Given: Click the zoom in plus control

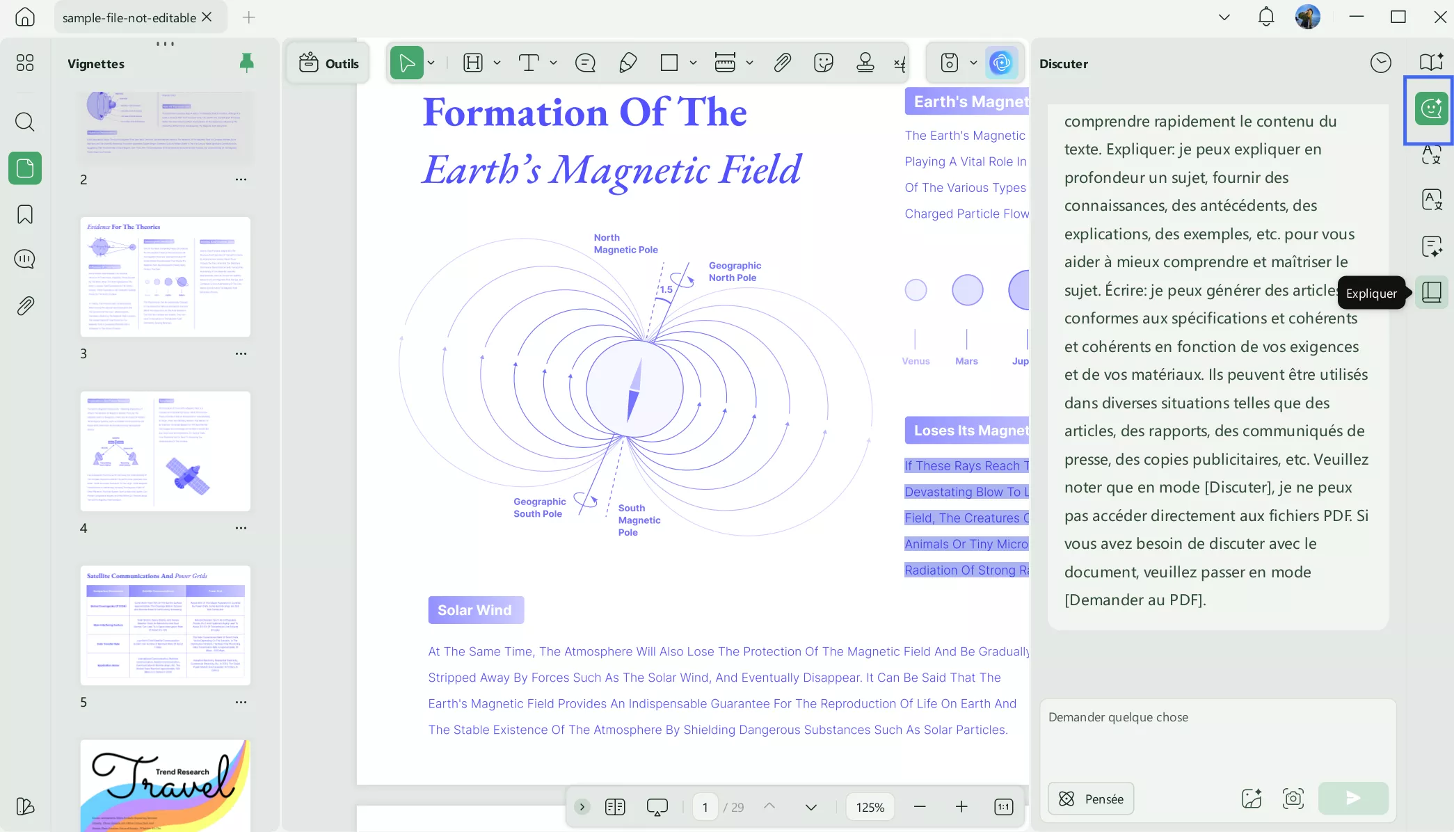Looking at the screenshot, I should tap(961, 807).
